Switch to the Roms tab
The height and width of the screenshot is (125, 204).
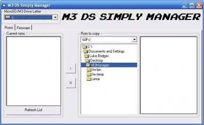(9, 28)
